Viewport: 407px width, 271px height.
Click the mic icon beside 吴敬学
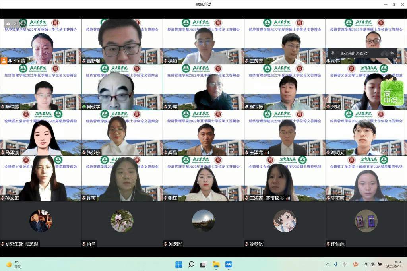[x=84, y=106]
